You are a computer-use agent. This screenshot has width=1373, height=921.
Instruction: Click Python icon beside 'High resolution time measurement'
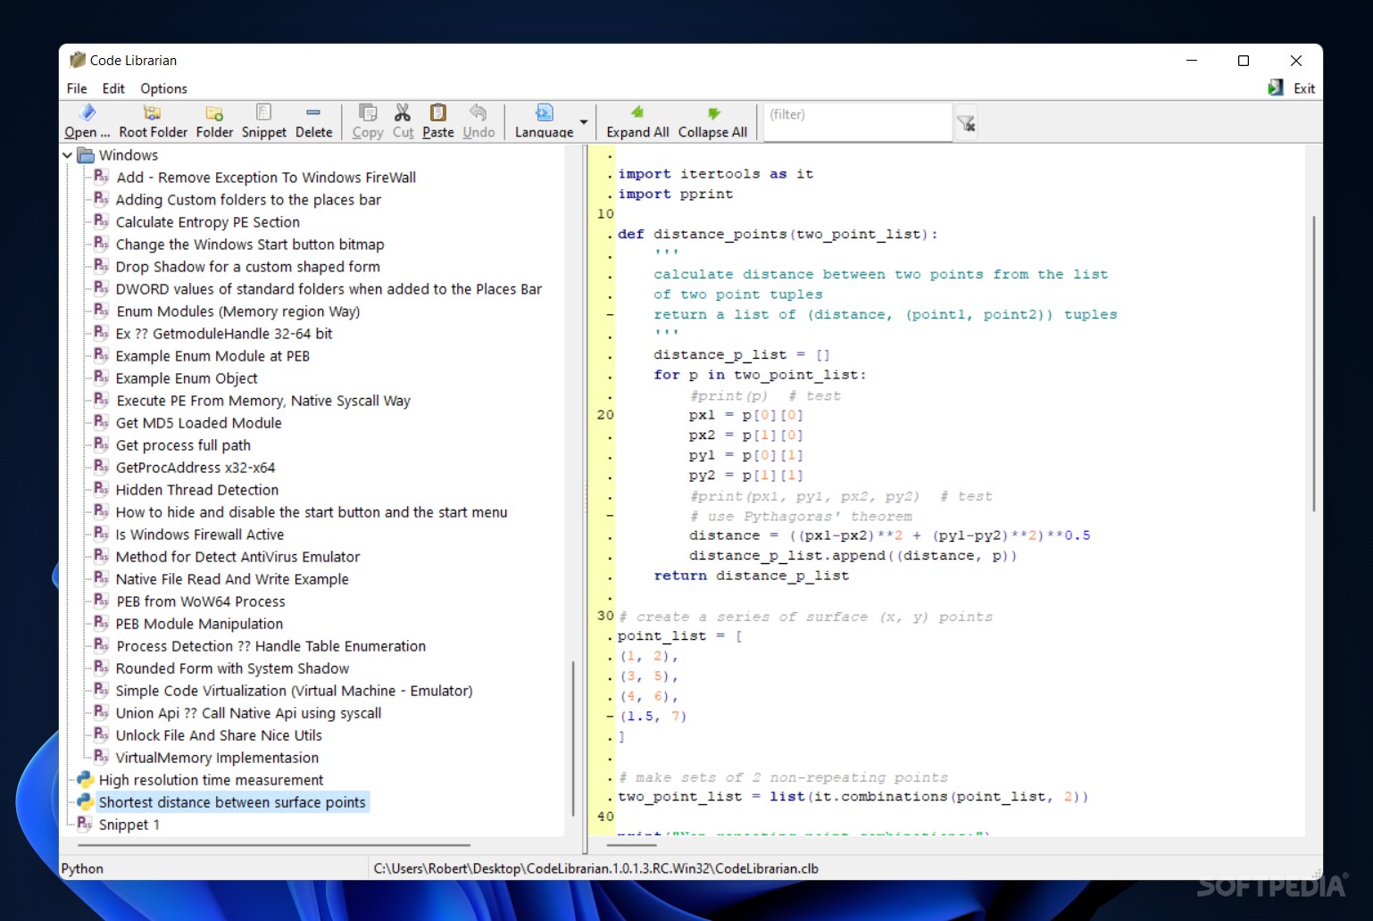click(x=86, y=779)
